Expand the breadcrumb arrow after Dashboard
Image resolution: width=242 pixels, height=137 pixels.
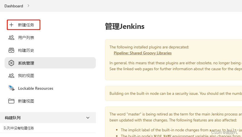tap(28, 6)
